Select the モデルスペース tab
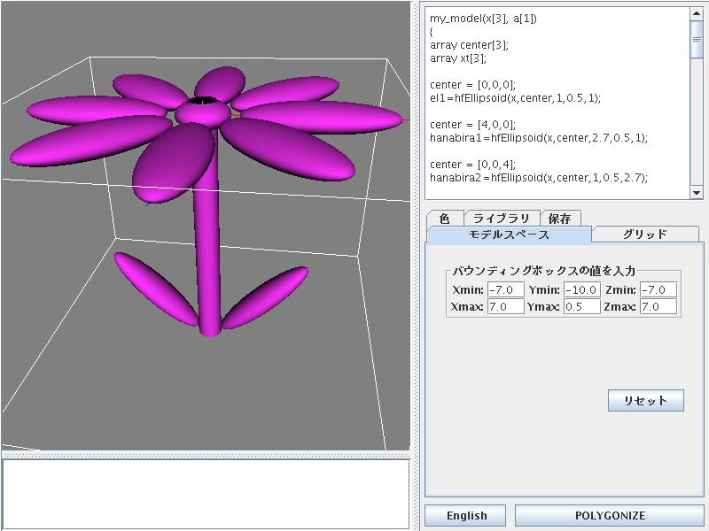The height and width of the screenshot is (531, 709). click(509, 235)
